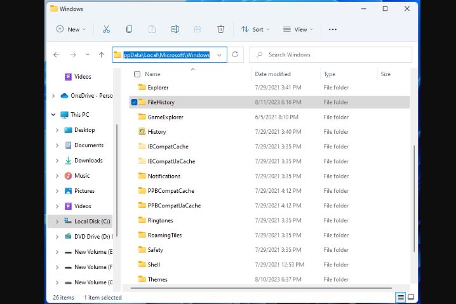
Task: Expand the OneDrive tree node
Action: (53, 96)
